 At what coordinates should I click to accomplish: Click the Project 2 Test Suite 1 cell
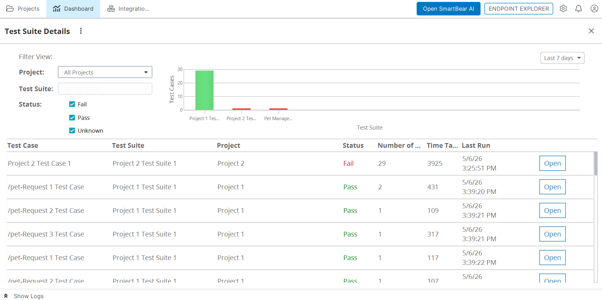point(144,163)
